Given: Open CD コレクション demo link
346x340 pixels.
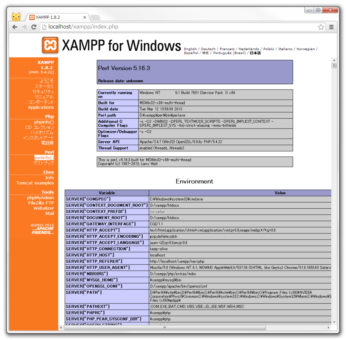Looking at the screenshot, I should click(x=39, y=127).
